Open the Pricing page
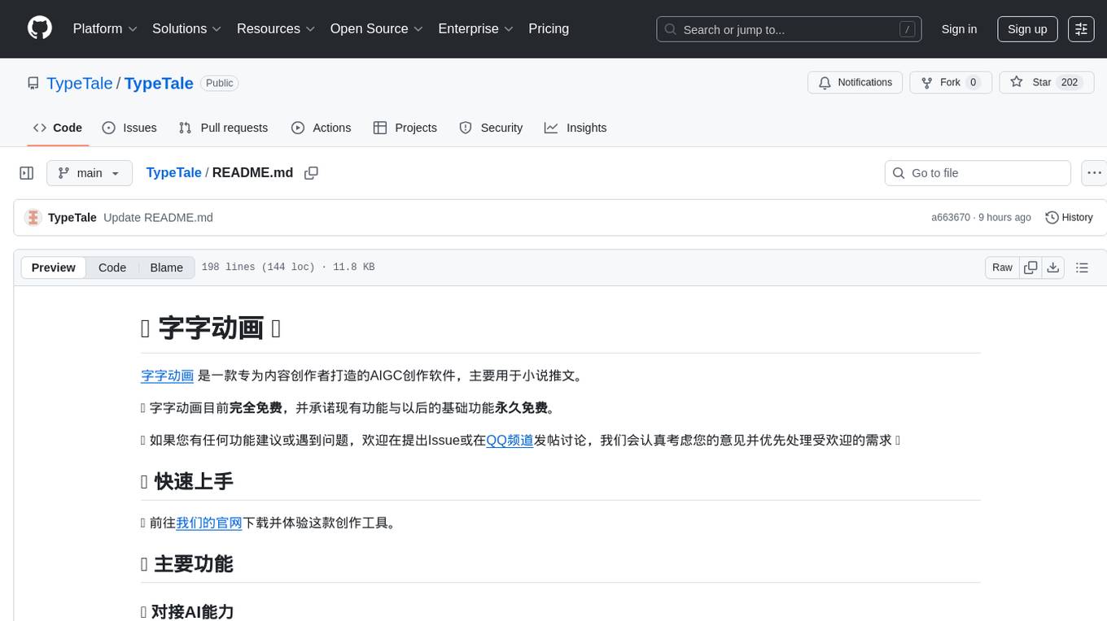This screenshot has width=1107, height=621. click(549, 28)
